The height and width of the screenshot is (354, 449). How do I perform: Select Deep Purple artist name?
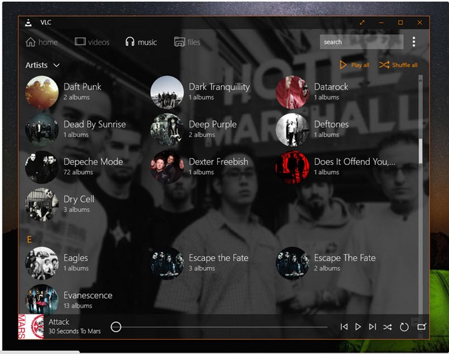coord(213,124)
